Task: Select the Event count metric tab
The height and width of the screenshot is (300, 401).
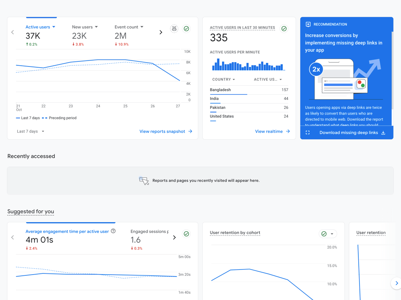Action: coord(129,36)
